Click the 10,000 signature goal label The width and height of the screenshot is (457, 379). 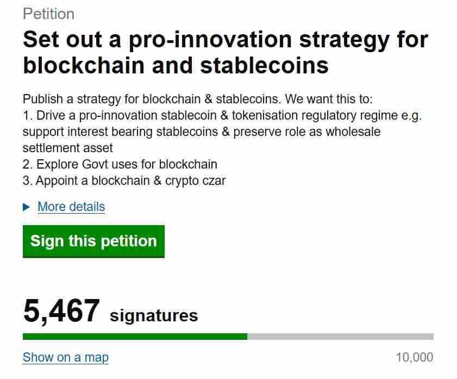(x=415, y=357)
